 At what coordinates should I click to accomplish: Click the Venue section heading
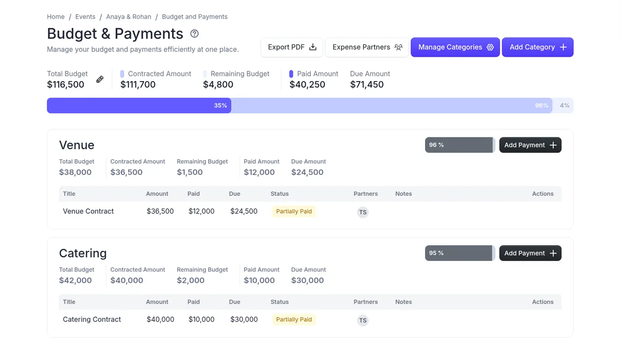77,145
